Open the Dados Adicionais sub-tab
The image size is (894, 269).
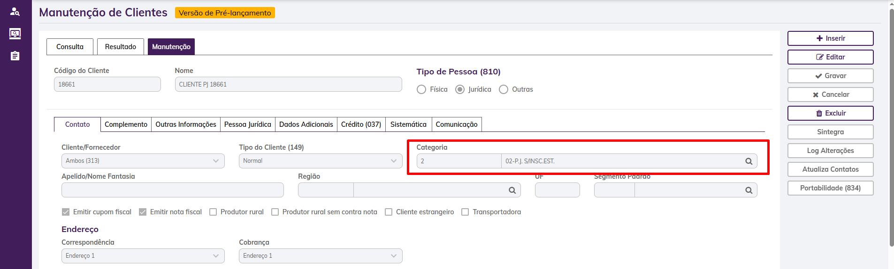(x=306, y=124)
